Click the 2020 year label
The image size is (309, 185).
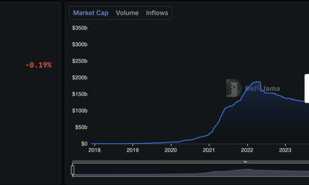click(x=171, y=150)
